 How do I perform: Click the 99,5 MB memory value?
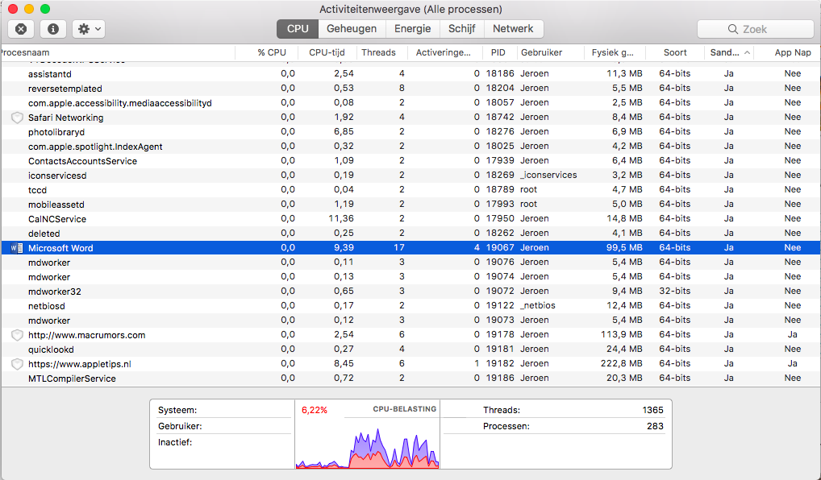click(624, 248)
